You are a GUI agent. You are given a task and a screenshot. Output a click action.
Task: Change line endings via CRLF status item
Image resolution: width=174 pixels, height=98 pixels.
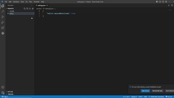[145, 97]
